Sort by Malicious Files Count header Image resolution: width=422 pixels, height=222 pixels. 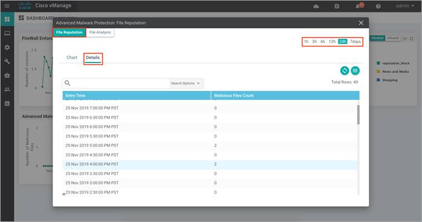point(285,96)
